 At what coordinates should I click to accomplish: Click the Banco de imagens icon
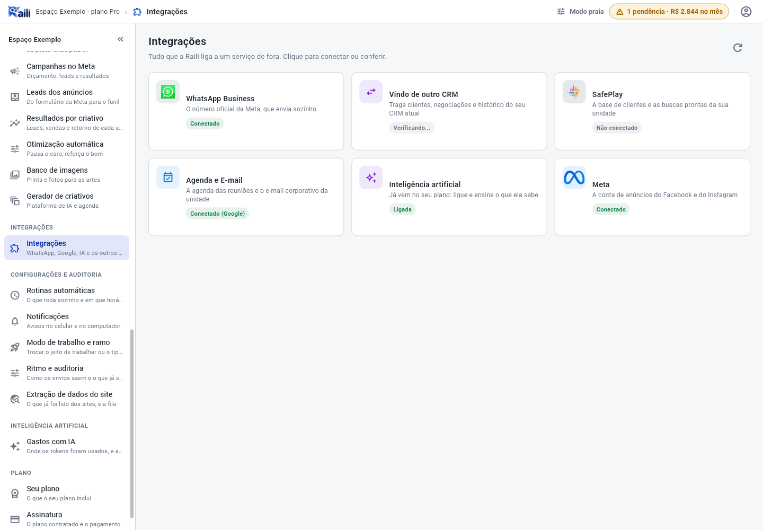[15, 175]
